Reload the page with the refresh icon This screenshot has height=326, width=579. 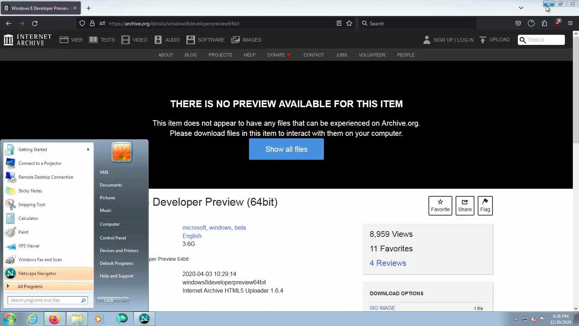pos(35,24)
